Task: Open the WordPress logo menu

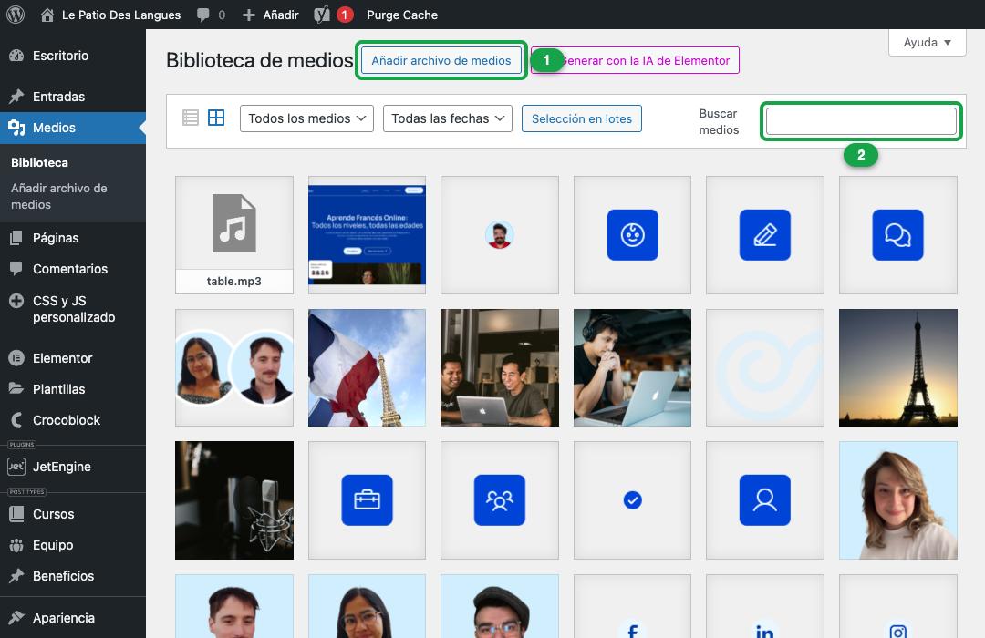Action: [16, 15]
